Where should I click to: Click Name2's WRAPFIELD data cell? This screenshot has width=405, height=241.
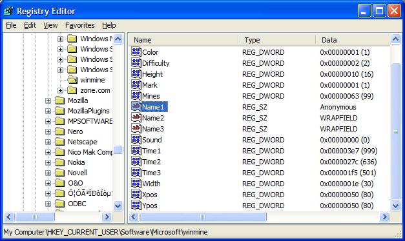point(338,118)
